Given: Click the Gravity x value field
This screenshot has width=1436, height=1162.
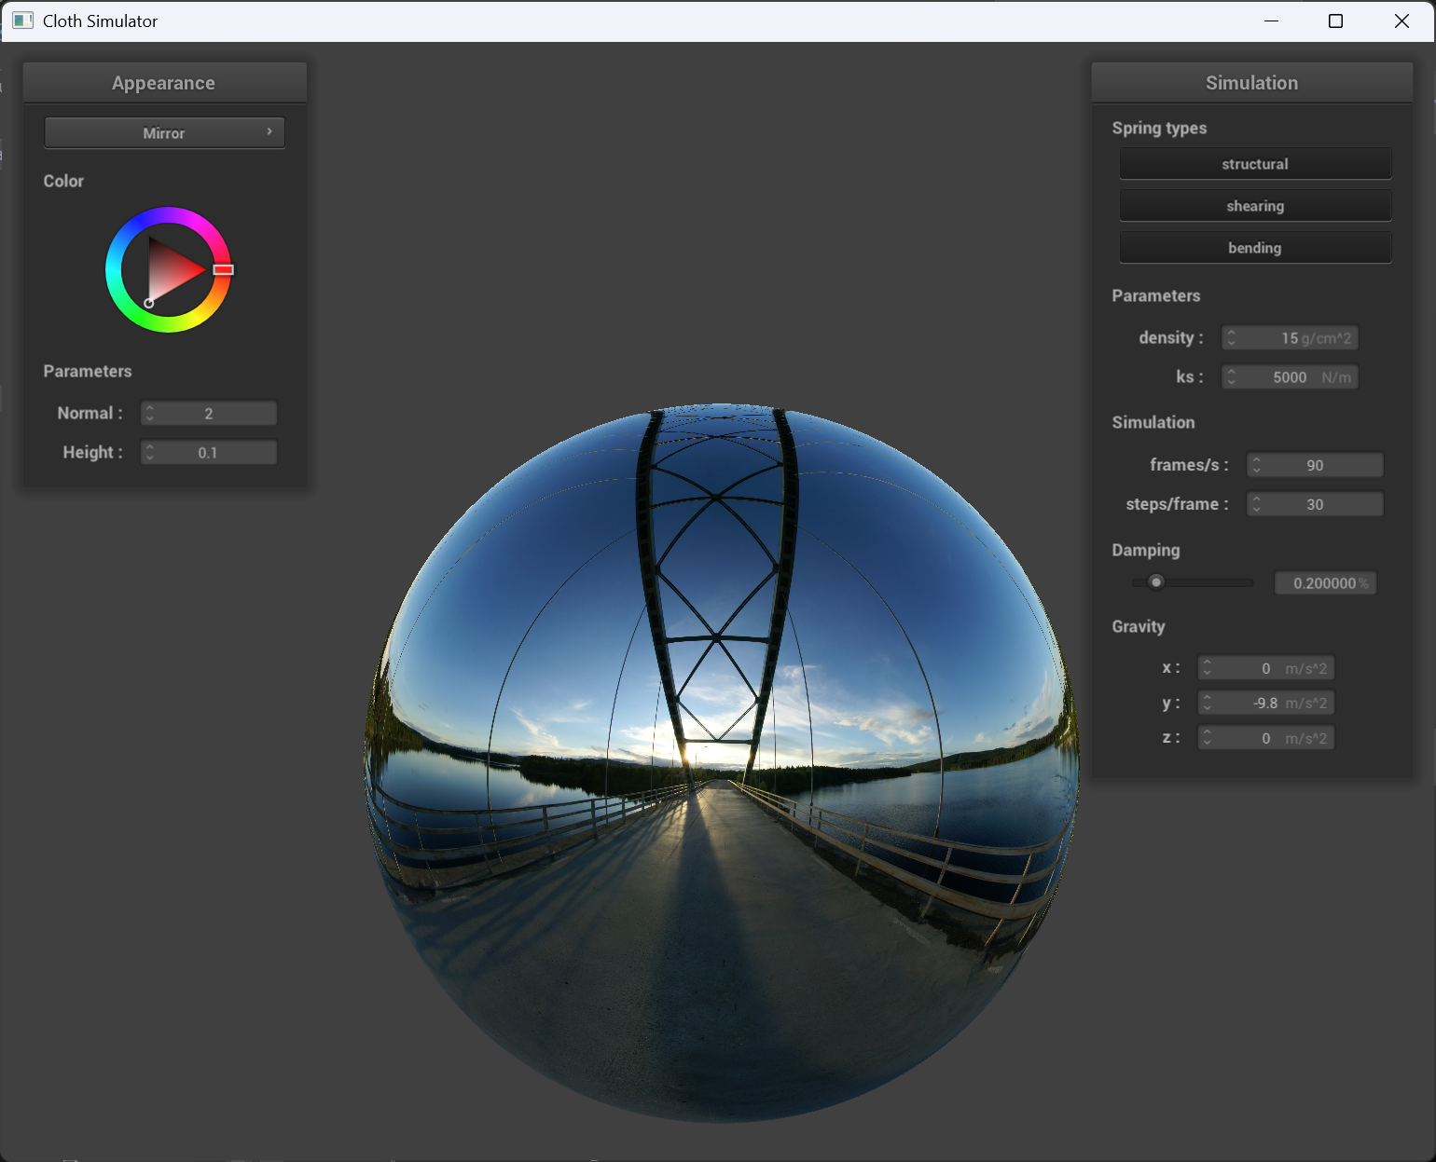Looking at the screenshot, I should (x=1266, y=668).
